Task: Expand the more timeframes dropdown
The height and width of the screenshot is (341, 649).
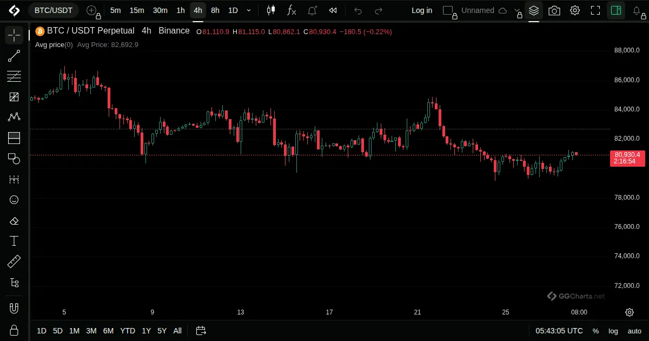Action: [248, 10]
